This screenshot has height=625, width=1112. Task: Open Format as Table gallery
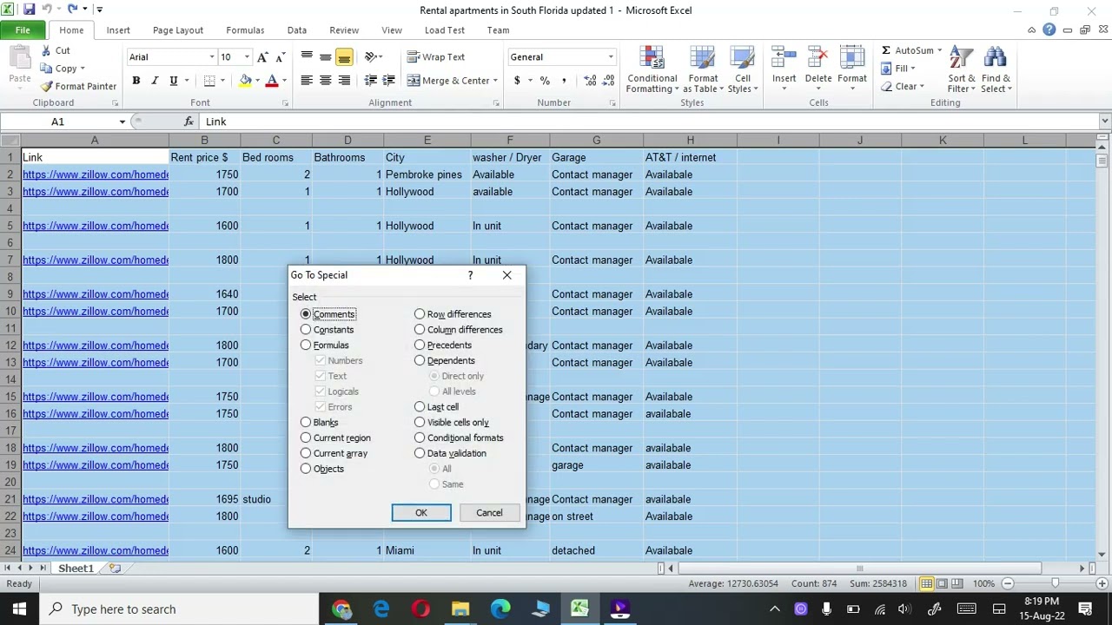pyautogui.click(x=702, y=69)
